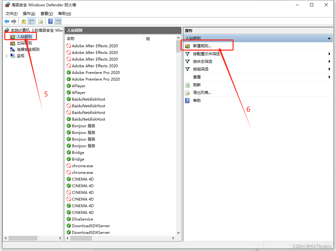Viewport: 336px width, 251px height.
Task: Select the last CINEMA 4D rule
Action: [83, 212]
